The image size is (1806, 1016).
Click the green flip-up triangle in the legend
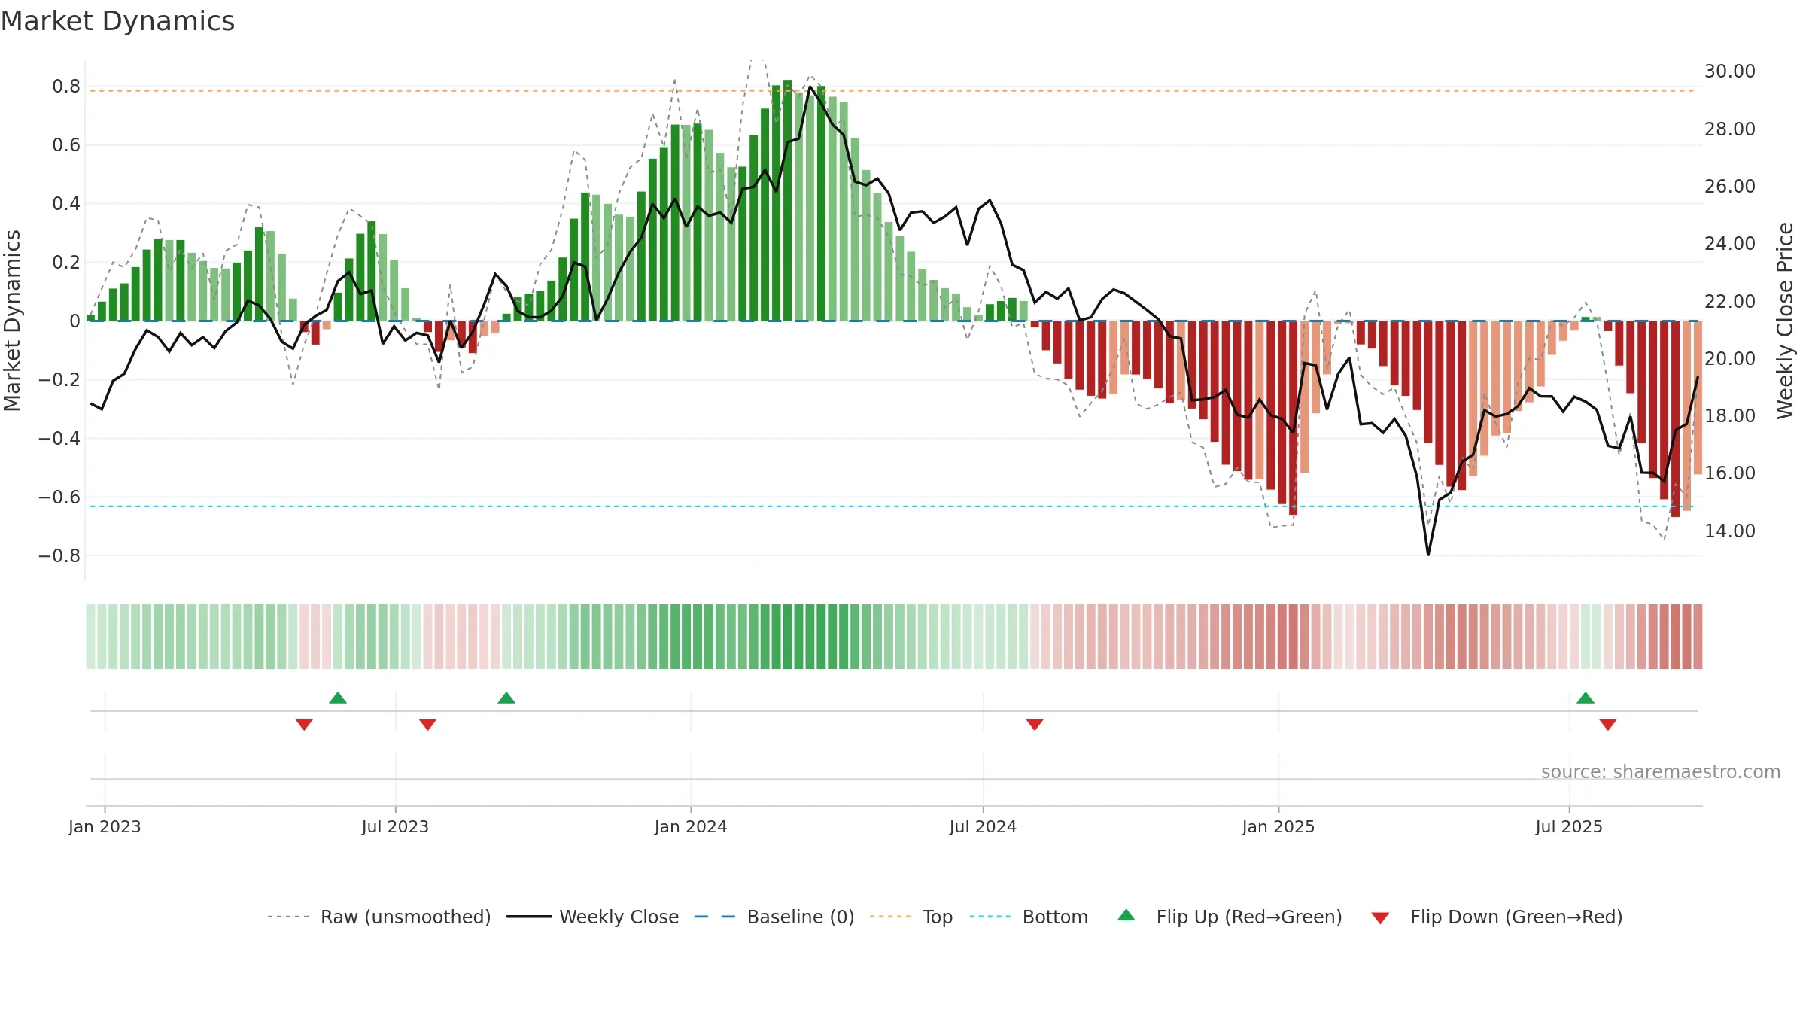pos(1126,915)
